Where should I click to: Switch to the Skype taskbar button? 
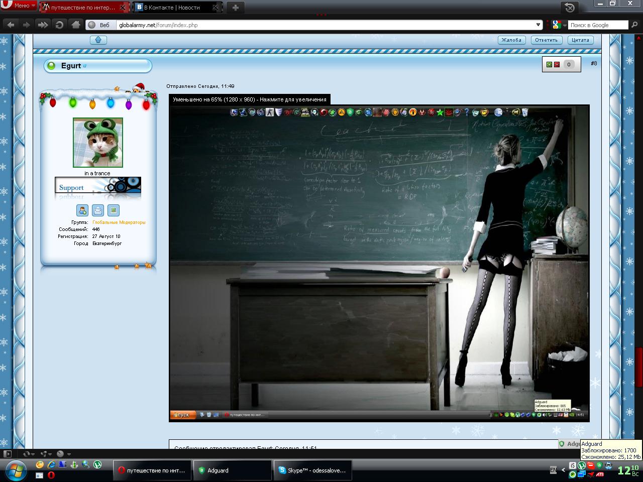[312, 470]
